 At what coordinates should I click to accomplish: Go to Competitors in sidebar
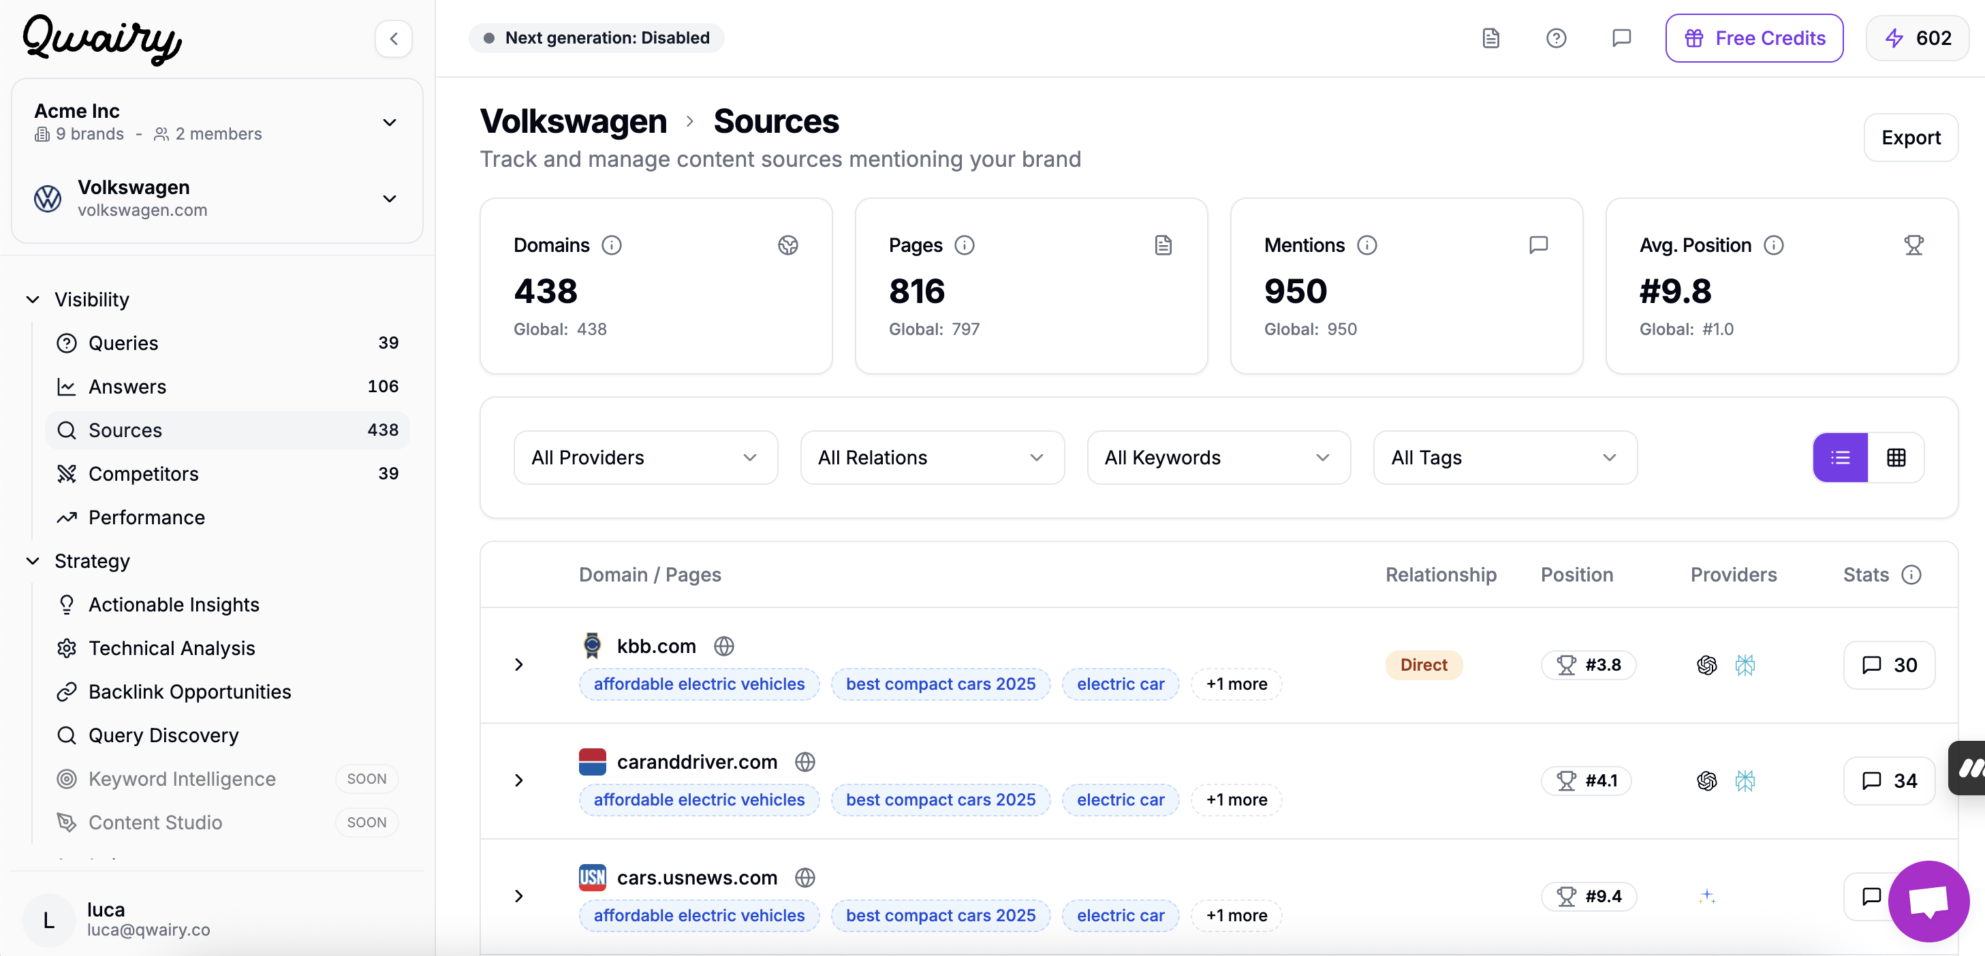click(228, 474)
